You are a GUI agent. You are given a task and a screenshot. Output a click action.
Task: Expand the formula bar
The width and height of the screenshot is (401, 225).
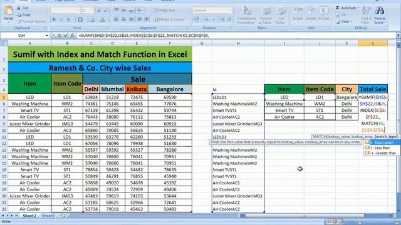398,36
